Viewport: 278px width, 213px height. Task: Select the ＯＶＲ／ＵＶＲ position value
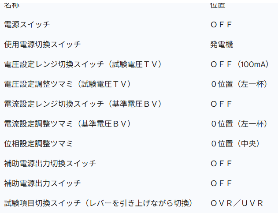tap(237, 203)
